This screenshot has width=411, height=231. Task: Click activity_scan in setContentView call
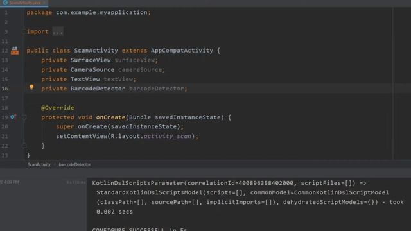point(167,136)
